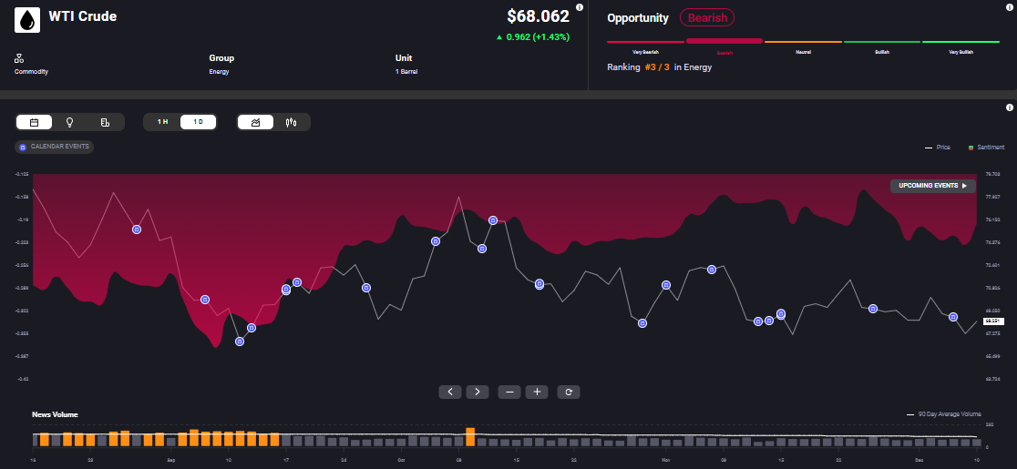Switch to the lightbulb insights view
Viewport: 1017px width, 469px height.
(x=69, y=122)
